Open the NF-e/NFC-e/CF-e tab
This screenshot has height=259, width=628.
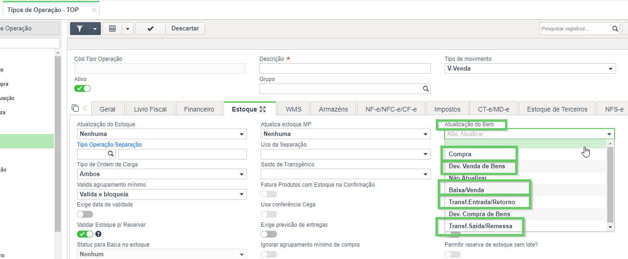tap(391, 109)
